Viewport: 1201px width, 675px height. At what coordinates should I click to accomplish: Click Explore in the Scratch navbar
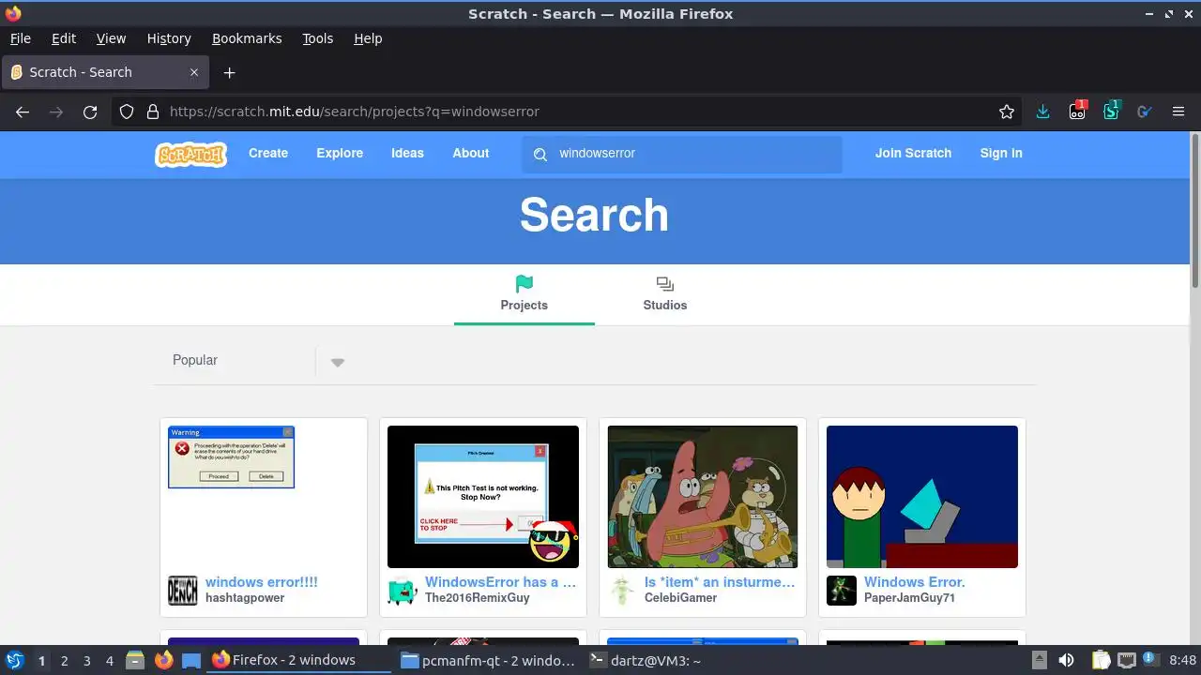tap(340, 154)
